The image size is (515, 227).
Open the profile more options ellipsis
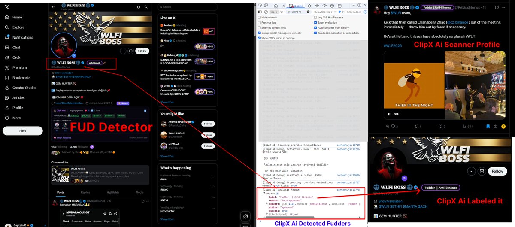point(123,51)
